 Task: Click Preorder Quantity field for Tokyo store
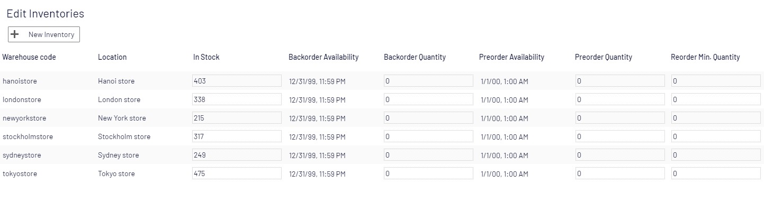pos(620,173)
